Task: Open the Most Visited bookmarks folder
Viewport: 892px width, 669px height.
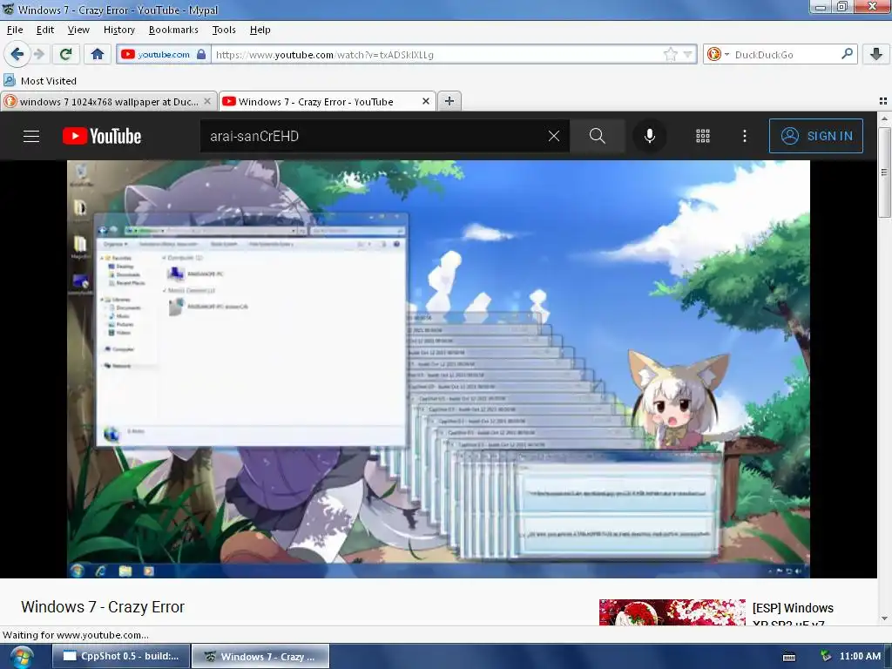Action: tap(40, 81)
